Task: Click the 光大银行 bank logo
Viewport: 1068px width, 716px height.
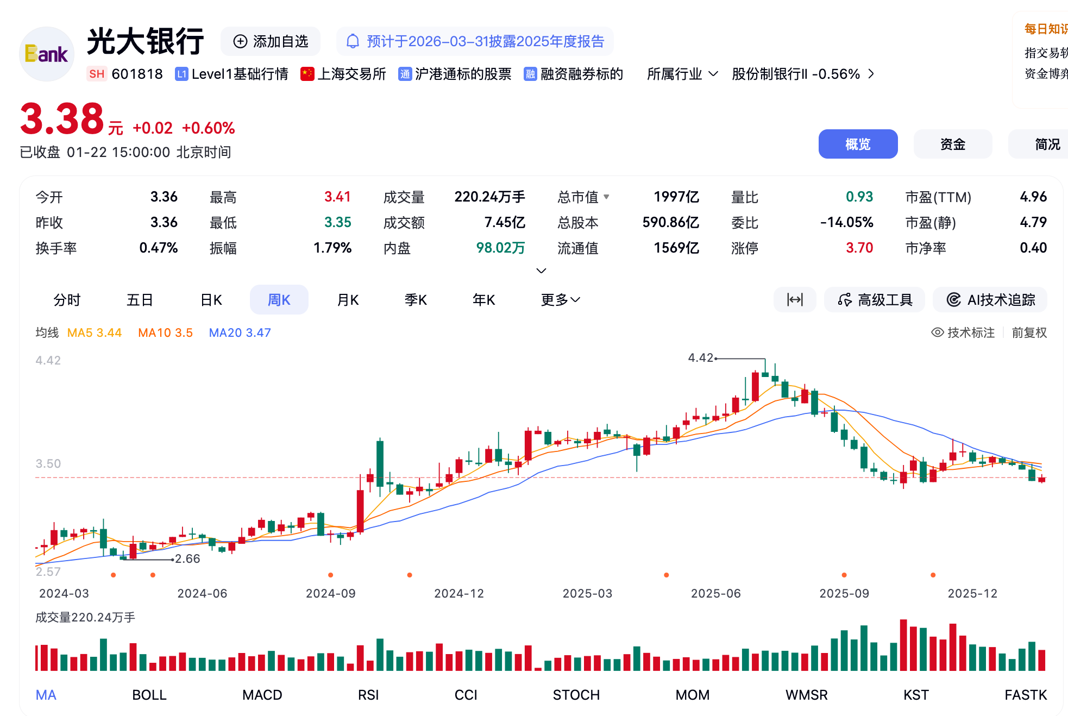Action: pyautogui.click(x=46, y=54)
